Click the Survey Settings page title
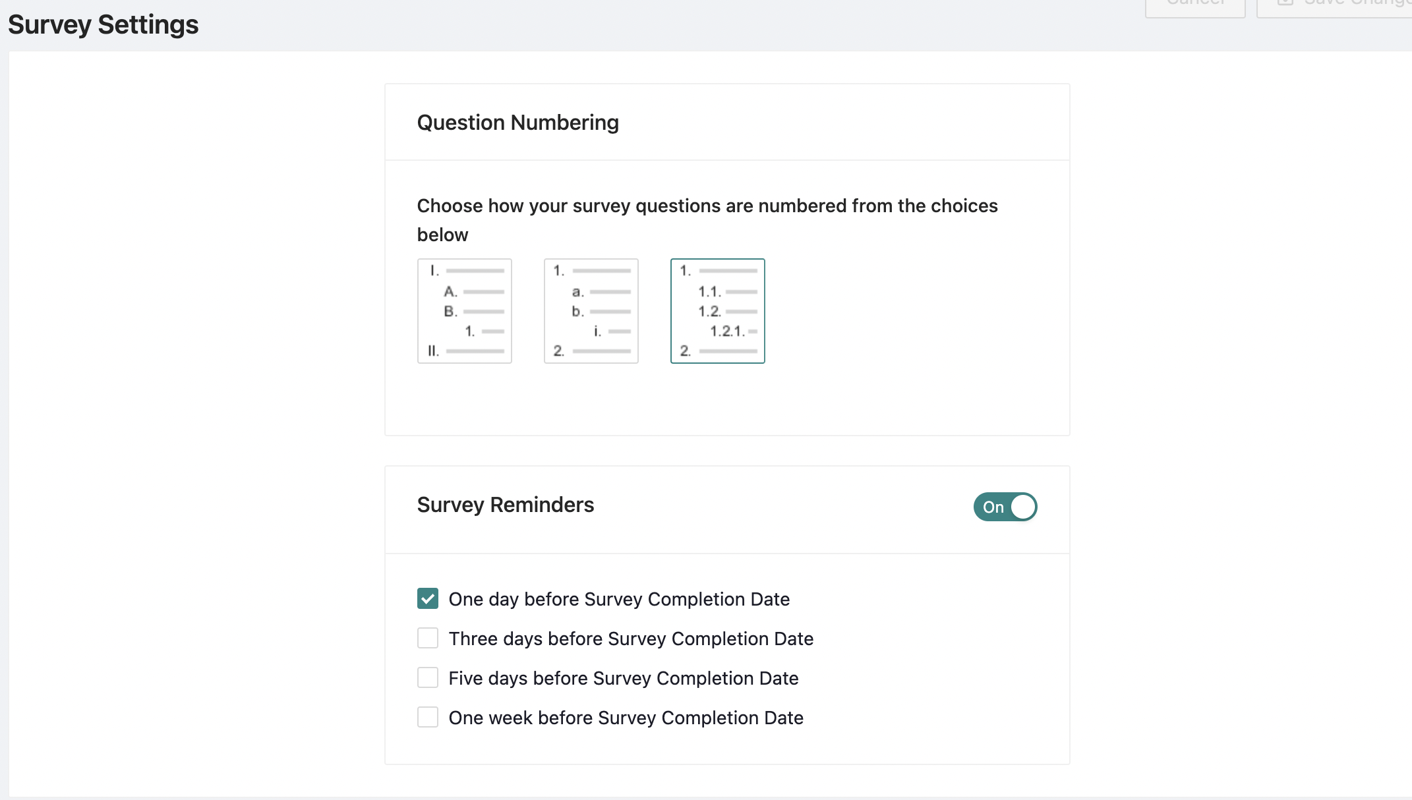Viewport: 1412px width, 800px height. 103,24
